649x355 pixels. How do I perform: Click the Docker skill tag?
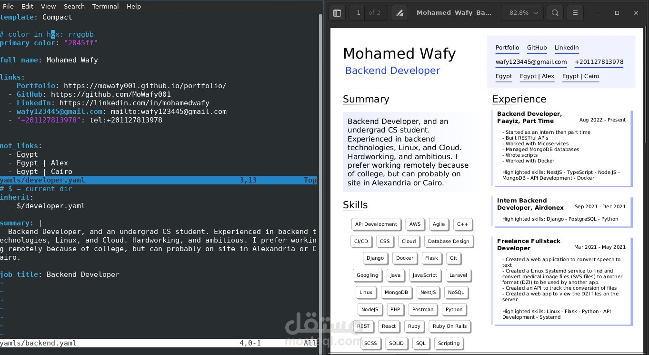pyautogui.click(x=404, y=258)
